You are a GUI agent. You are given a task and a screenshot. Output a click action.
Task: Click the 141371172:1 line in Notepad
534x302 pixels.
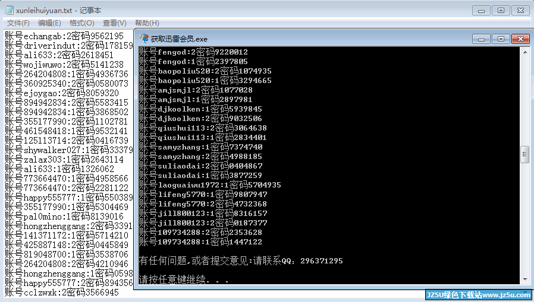pyautogui.click(x=67, y=236)
